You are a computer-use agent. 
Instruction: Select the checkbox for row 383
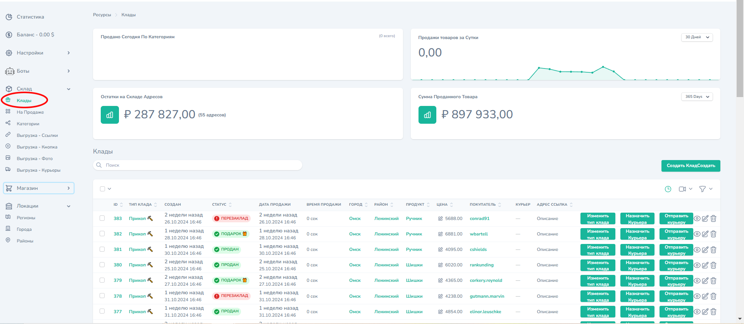(102, 218)
